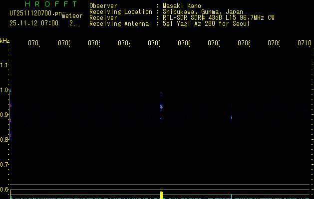The height and width of the screenshot is (199, 314).
Task: Click the 0706 time axis label
Action: click(184, 43)
